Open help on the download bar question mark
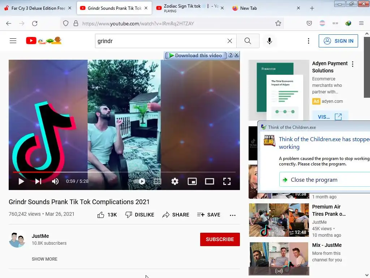The height and width of the screenshot is (278, 370). pyautogui.click(x=231, y=55)
